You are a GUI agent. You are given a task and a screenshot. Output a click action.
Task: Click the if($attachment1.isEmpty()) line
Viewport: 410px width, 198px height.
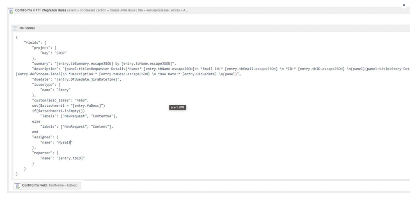point(58,111)
